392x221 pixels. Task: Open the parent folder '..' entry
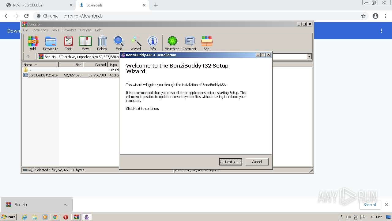pos(27,70)
